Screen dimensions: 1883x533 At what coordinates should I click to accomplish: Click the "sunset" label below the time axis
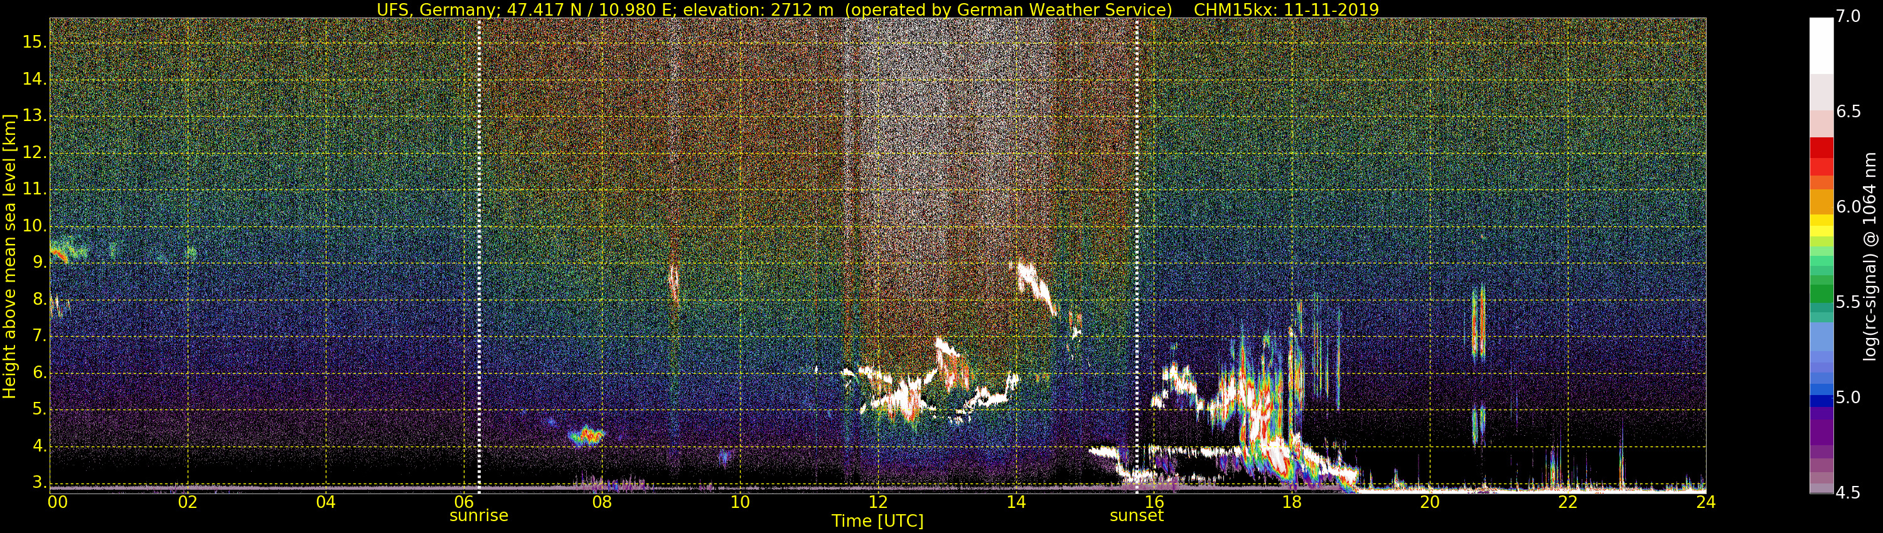pos(1137,515)
